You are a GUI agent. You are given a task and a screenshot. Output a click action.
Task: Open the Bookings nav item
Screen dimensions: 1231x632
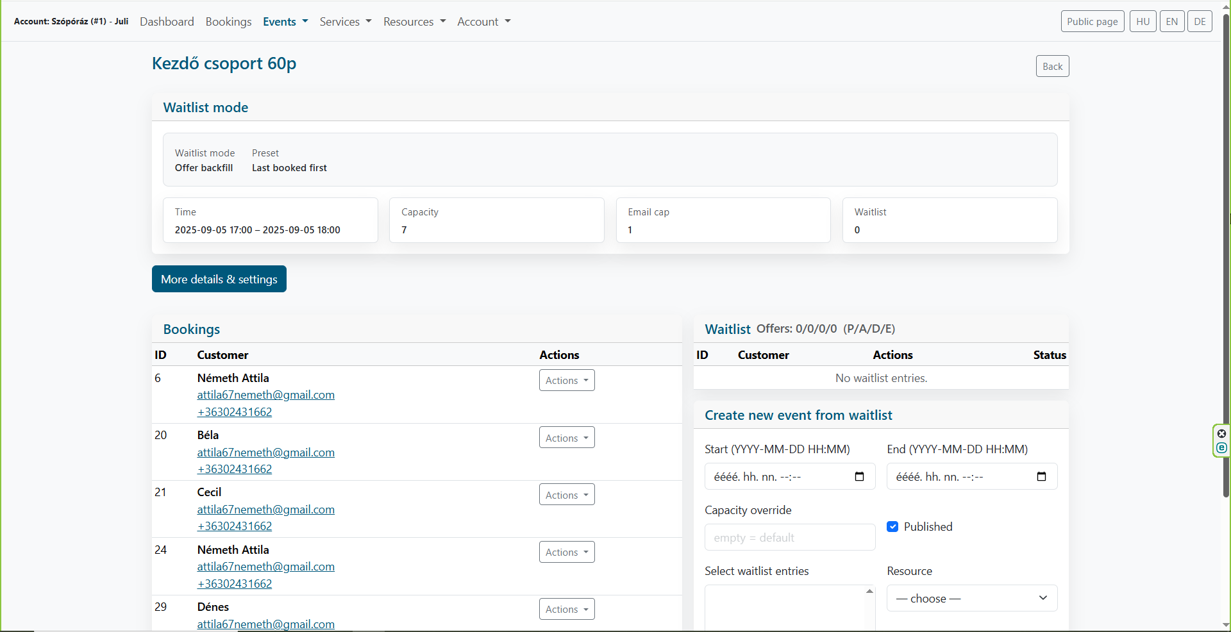tap(228, 22)
